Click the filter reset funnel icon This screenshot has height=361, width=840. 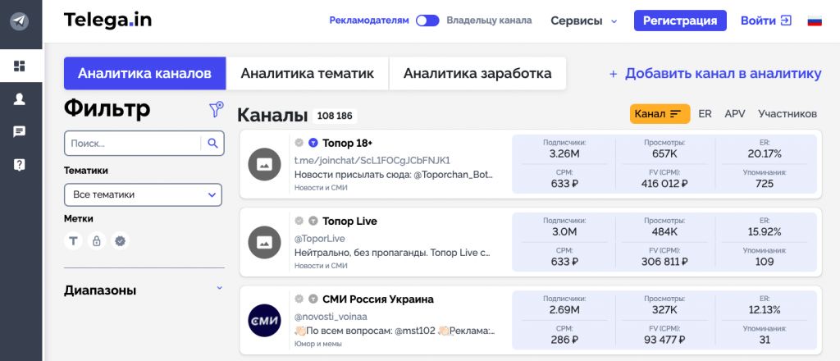pyautogui.click(x=216, y=109)
